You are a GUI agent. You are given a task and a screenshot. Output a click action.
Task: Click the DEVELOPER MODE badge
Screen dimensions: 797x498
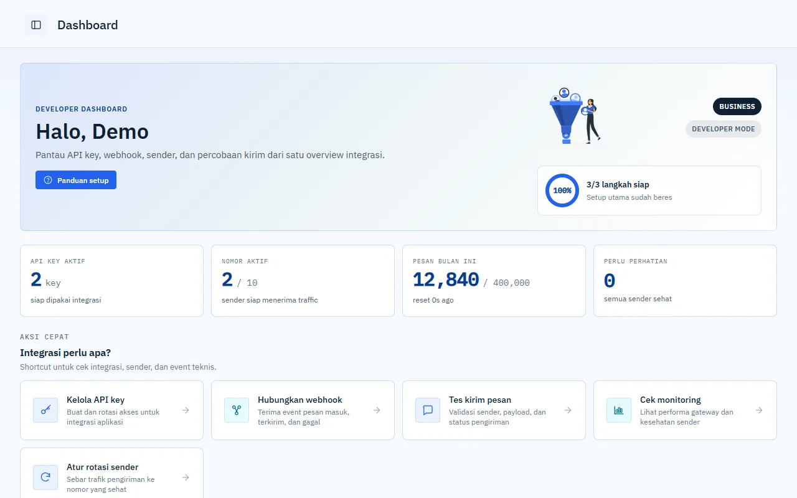(724, 129)
